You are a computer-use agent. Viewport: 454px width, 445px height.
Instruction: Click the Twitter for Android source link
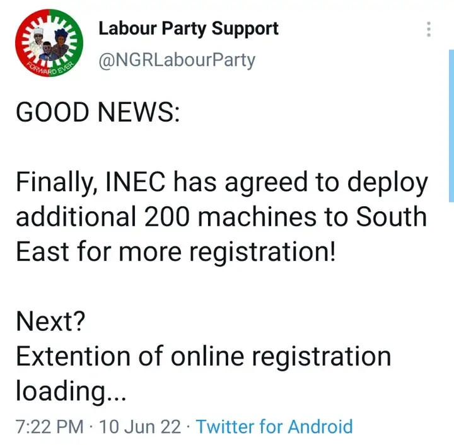point(274,426)
